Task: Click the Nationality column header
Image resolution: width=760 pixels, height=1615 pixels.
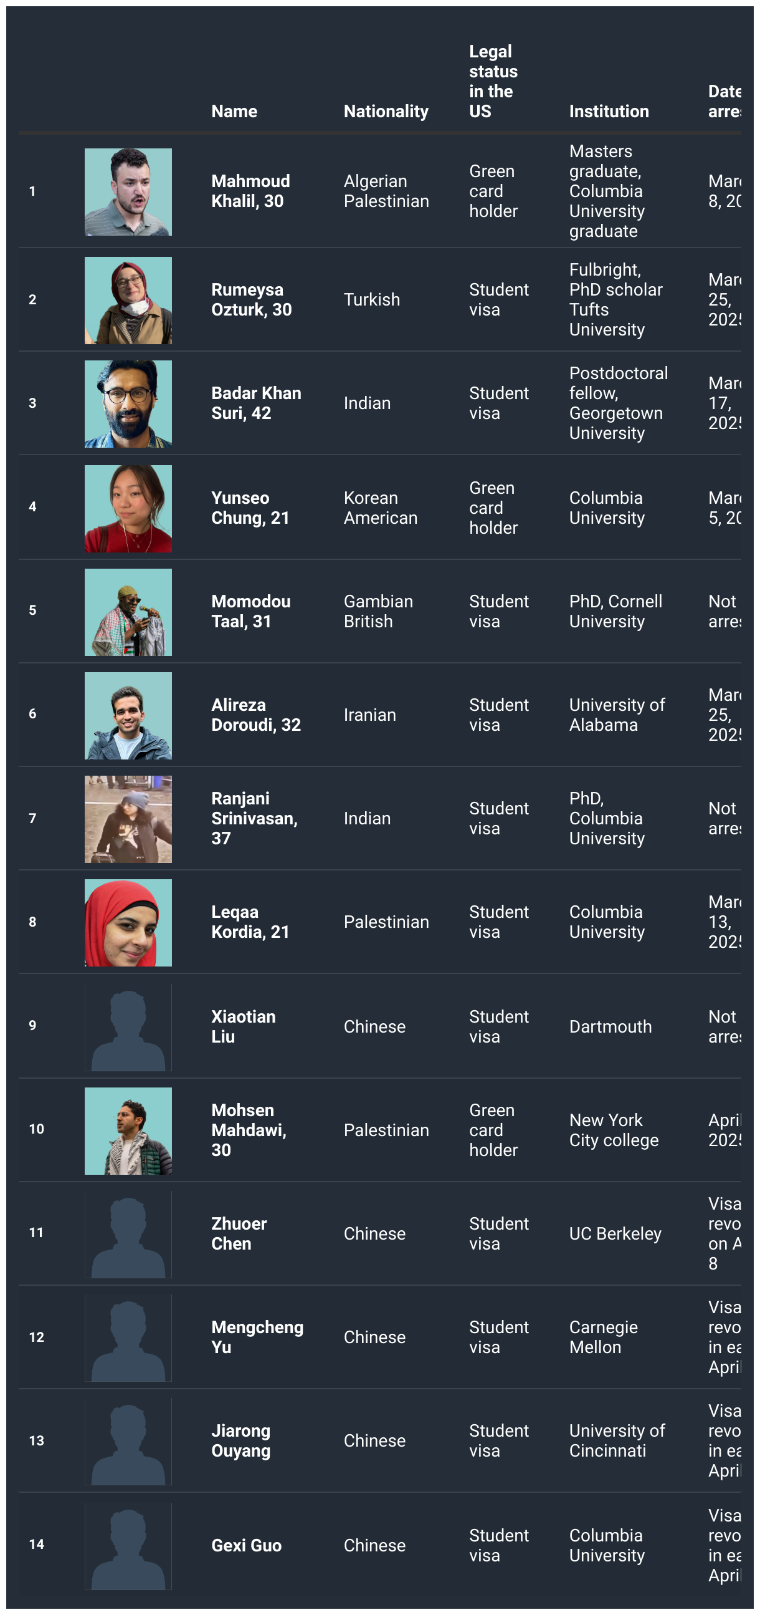Action: coord(386,111)
